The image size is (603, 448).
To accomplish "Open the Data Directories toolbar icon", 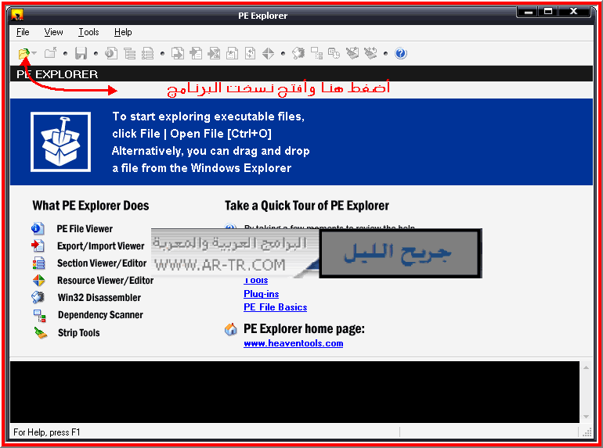I will [129, 53].
